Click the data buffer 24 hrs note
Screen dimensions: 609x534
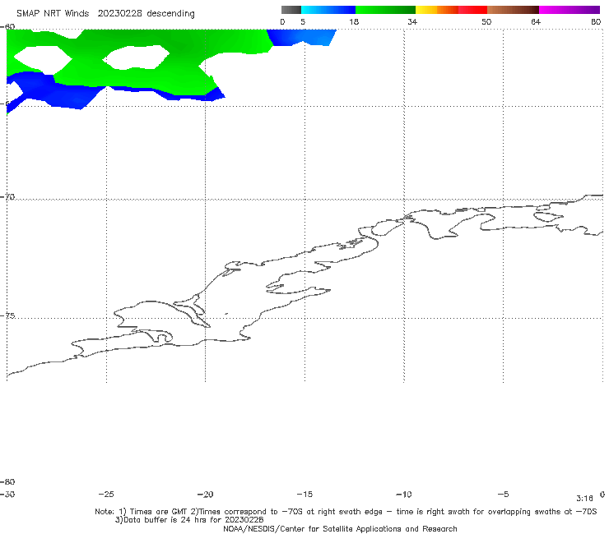coord(189,520)
